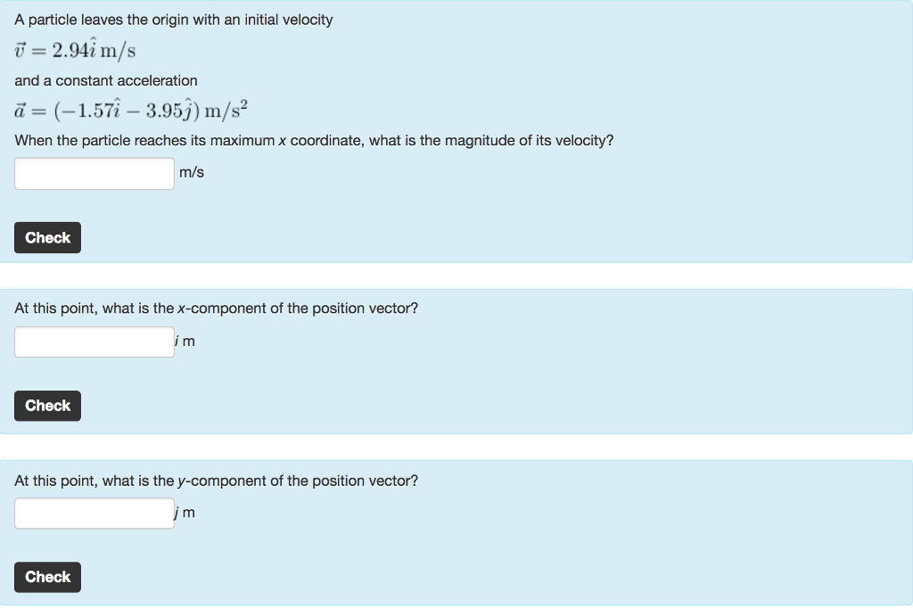Click the 'A particle leaves the origin' sentence

[175, 19]
